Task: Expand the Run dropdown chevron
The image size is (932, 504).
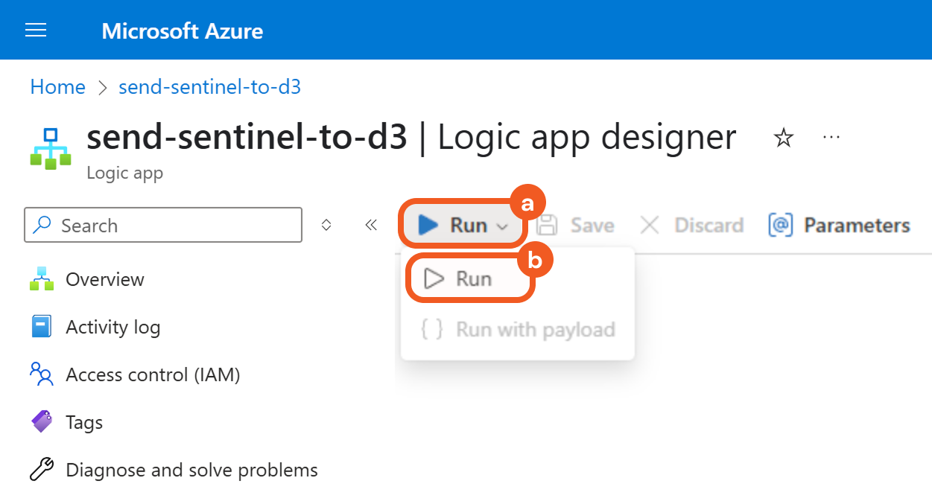Action: 503,226
